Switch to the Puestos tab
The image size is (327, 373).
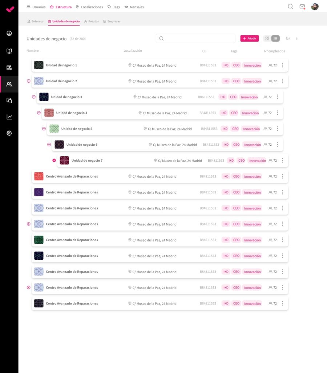[91, 21]
